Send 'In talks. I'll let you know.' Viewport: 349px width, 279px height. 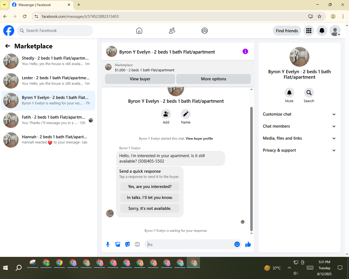(150, 198)
